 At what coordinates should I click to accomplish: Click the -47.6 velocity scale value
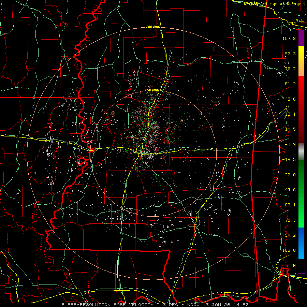(x=289, y=190)
